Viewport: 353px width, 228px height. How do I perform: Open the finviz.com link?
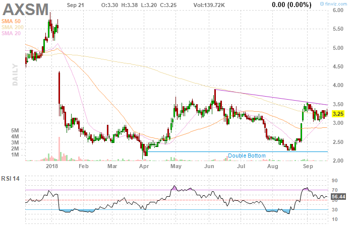(334, 4)
